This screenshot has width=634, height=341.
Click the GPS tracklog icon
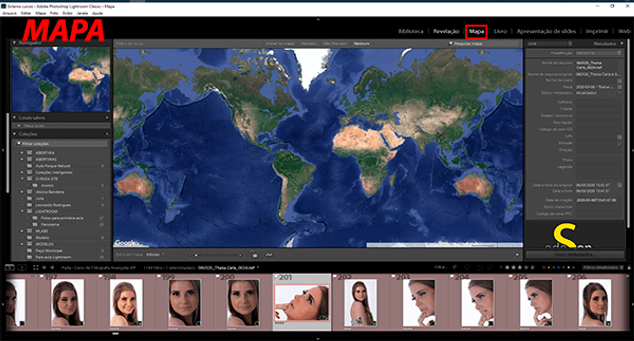click(x=269, y=254)
